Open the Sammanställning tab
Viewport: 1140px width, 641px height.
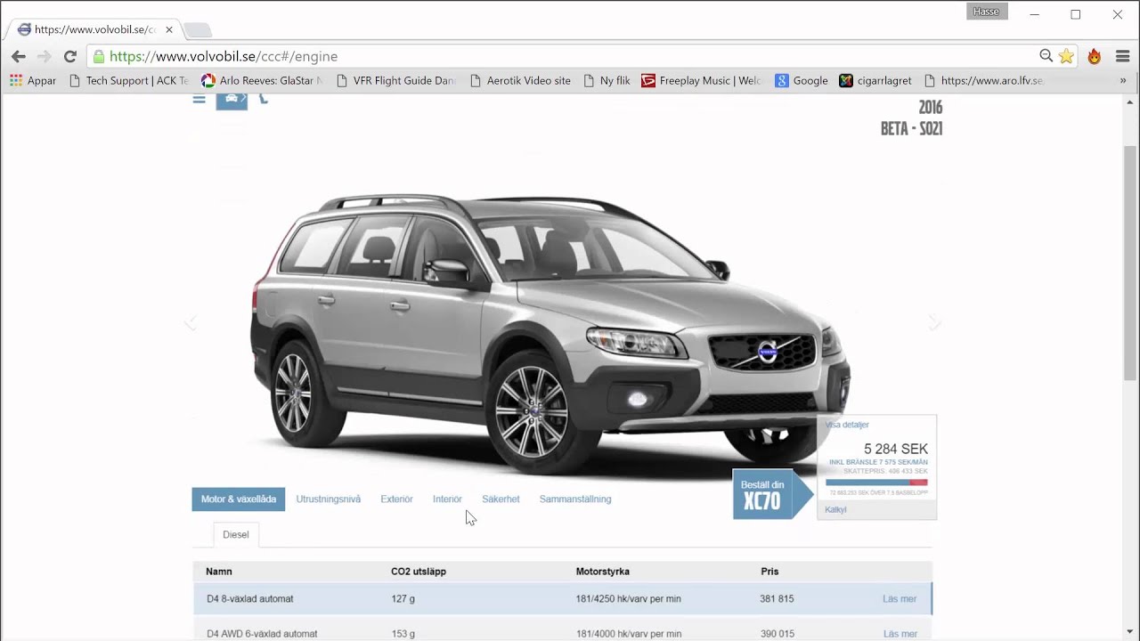575,499
